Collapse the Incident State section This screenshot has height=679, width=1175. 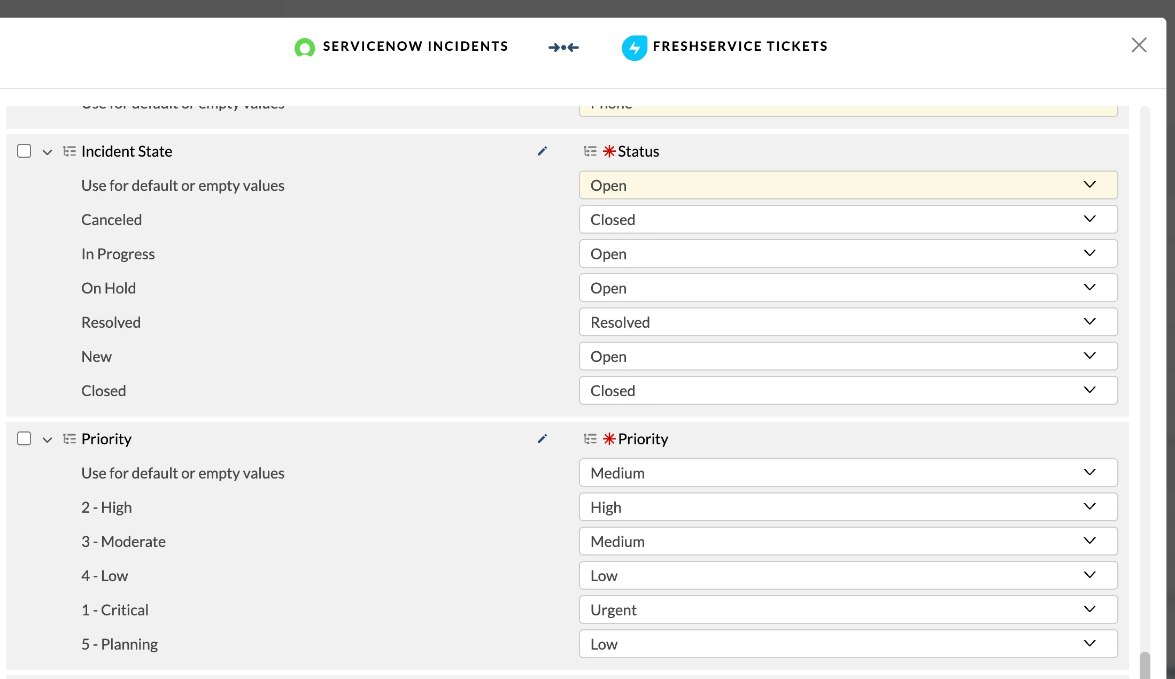(x=48, y=152)
